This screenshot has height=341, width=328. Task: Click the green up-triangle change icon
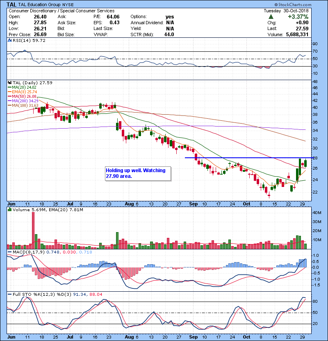coord(271,17)
